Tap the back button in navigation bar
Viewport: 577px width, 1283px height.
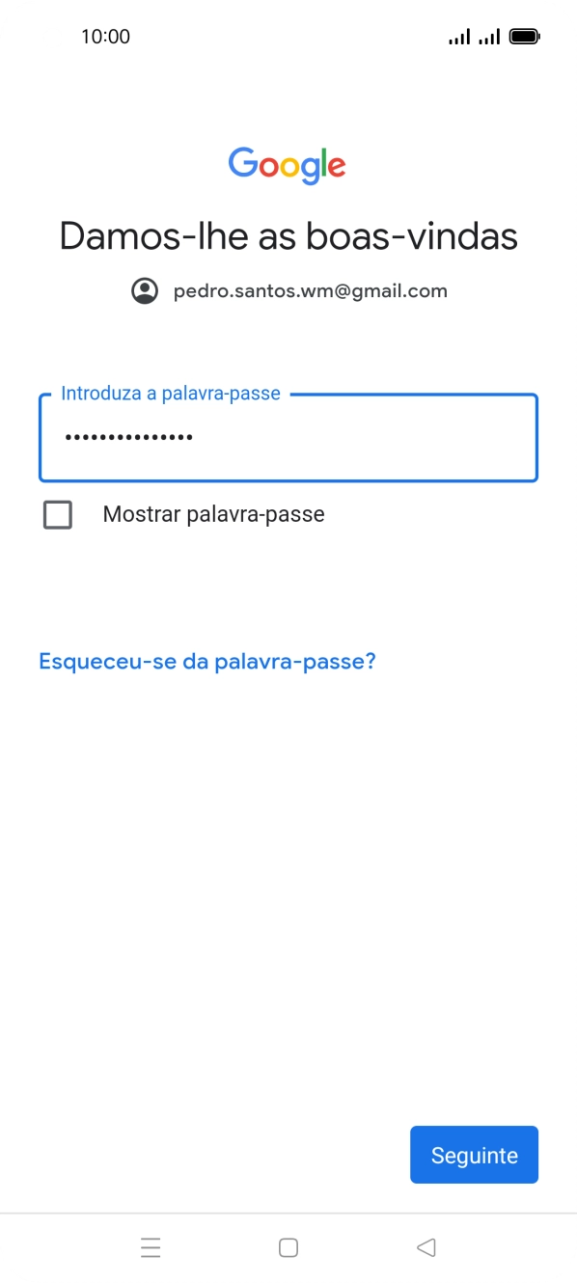[426, 1247]
